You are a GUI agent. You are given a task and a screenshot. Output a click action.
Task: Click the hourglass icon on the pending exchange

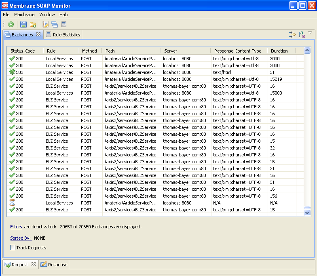pos(12,203)
